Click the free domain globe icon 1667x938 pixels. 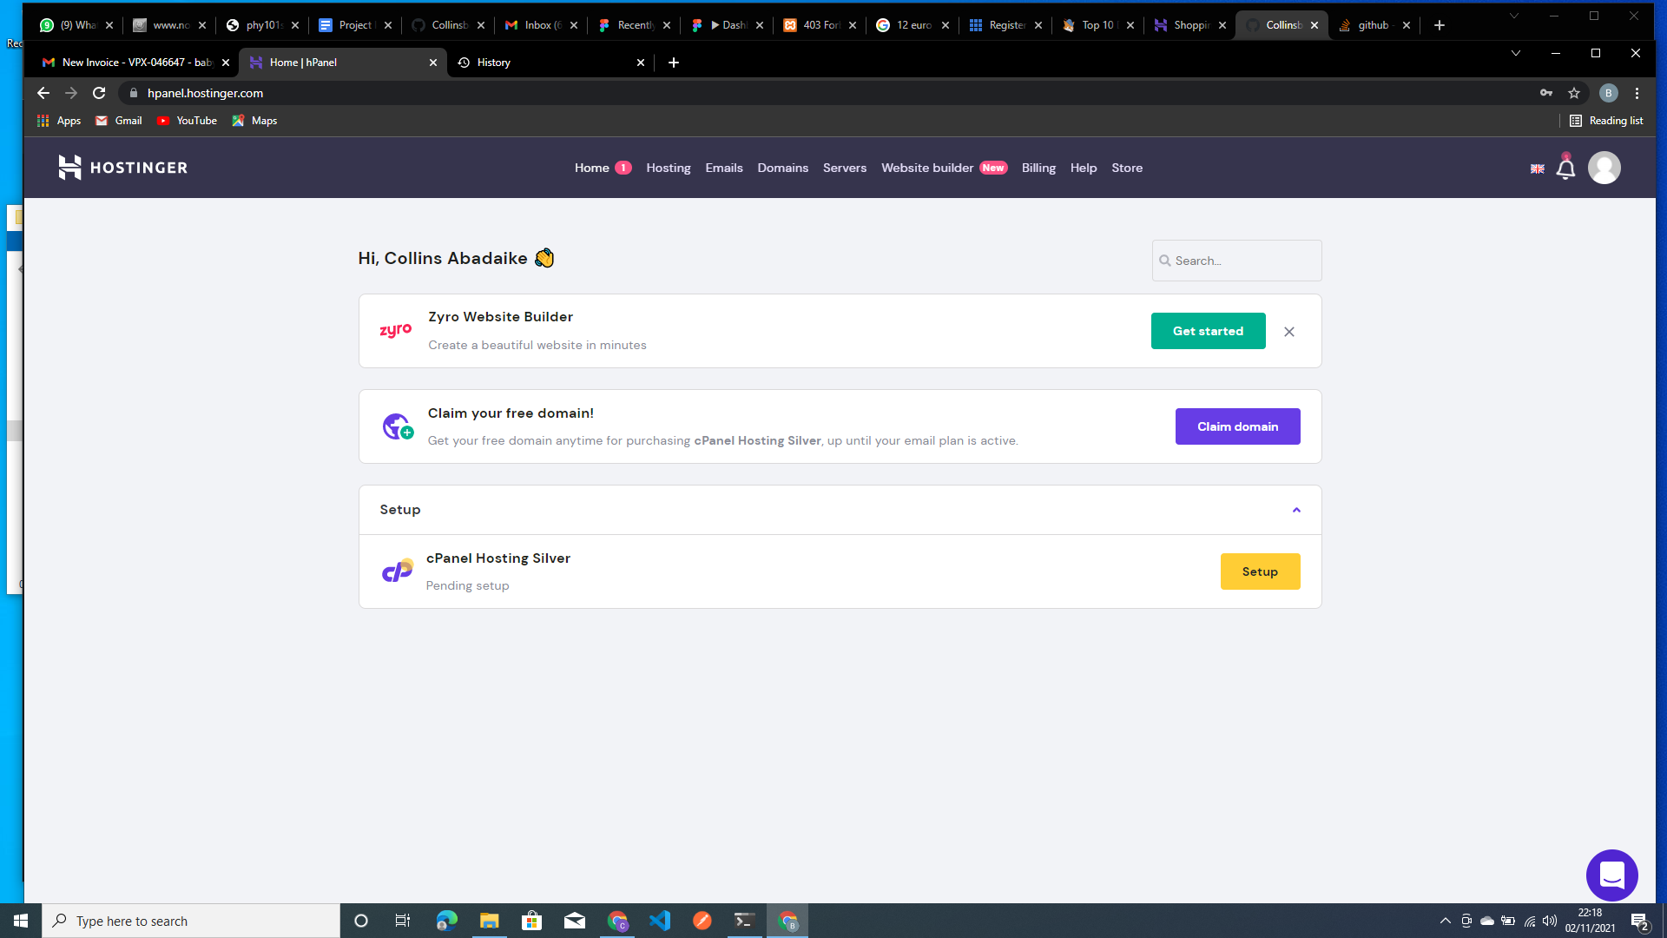398,426
